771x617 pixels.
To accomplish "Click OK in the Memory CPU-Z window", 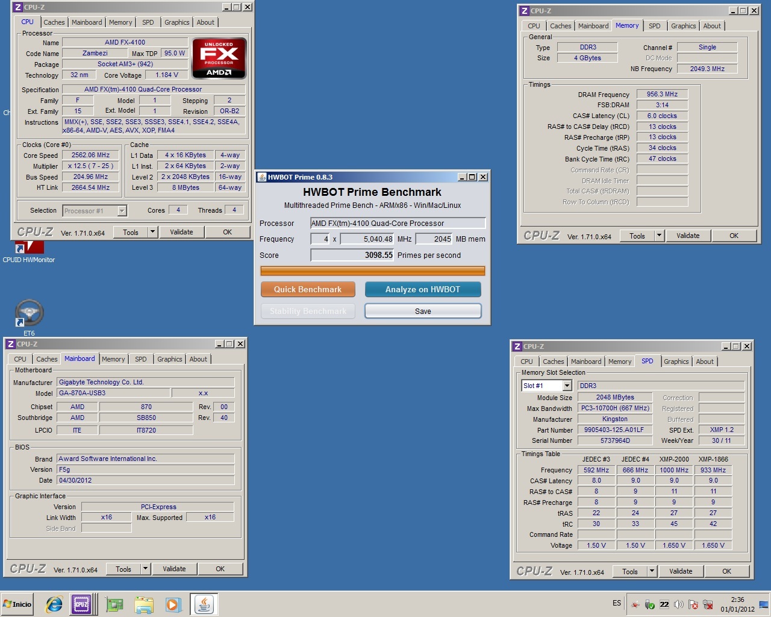I will [734, 236].
